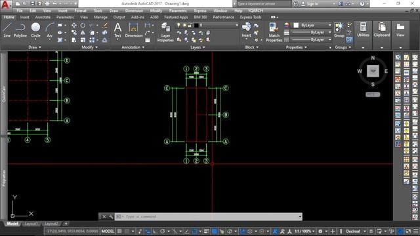420x236 pixels.
Task: Select the Polyline tool
Action: (20, 30)
